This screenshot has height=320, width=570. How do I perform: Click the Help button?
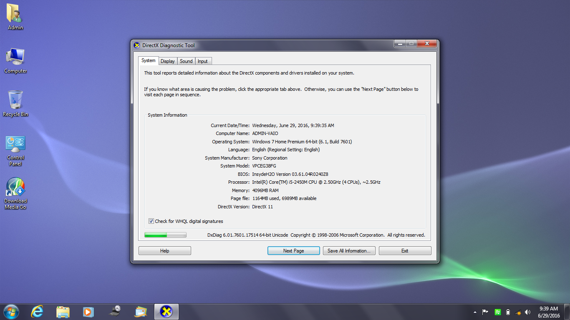point(165,251)
